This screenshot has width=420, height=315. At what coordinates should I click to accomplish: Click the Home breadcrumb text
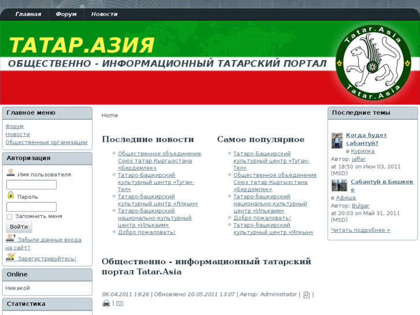[110, 115]
